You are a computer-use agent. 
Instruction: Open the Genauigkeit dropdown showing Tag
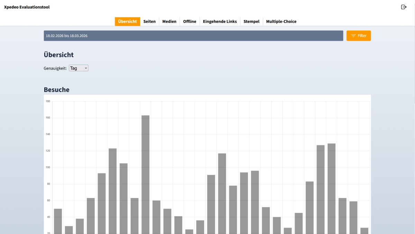click(79, 68)
